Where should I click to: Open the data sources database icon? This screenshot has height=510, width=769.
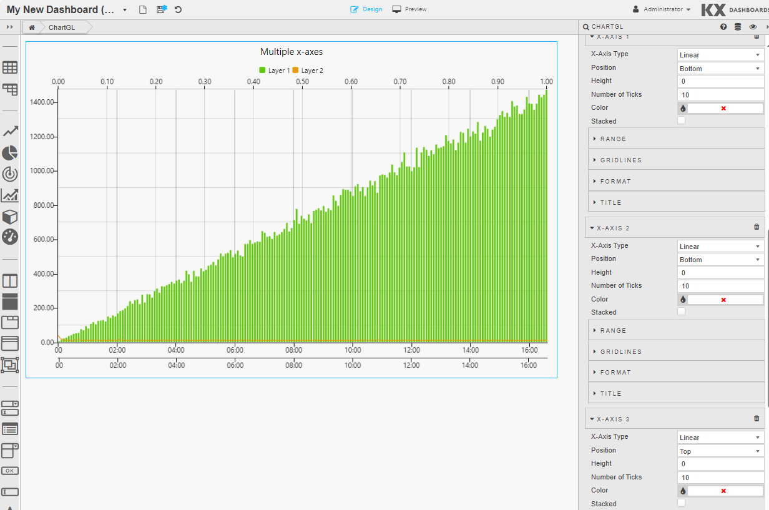[x=738, y=27]
